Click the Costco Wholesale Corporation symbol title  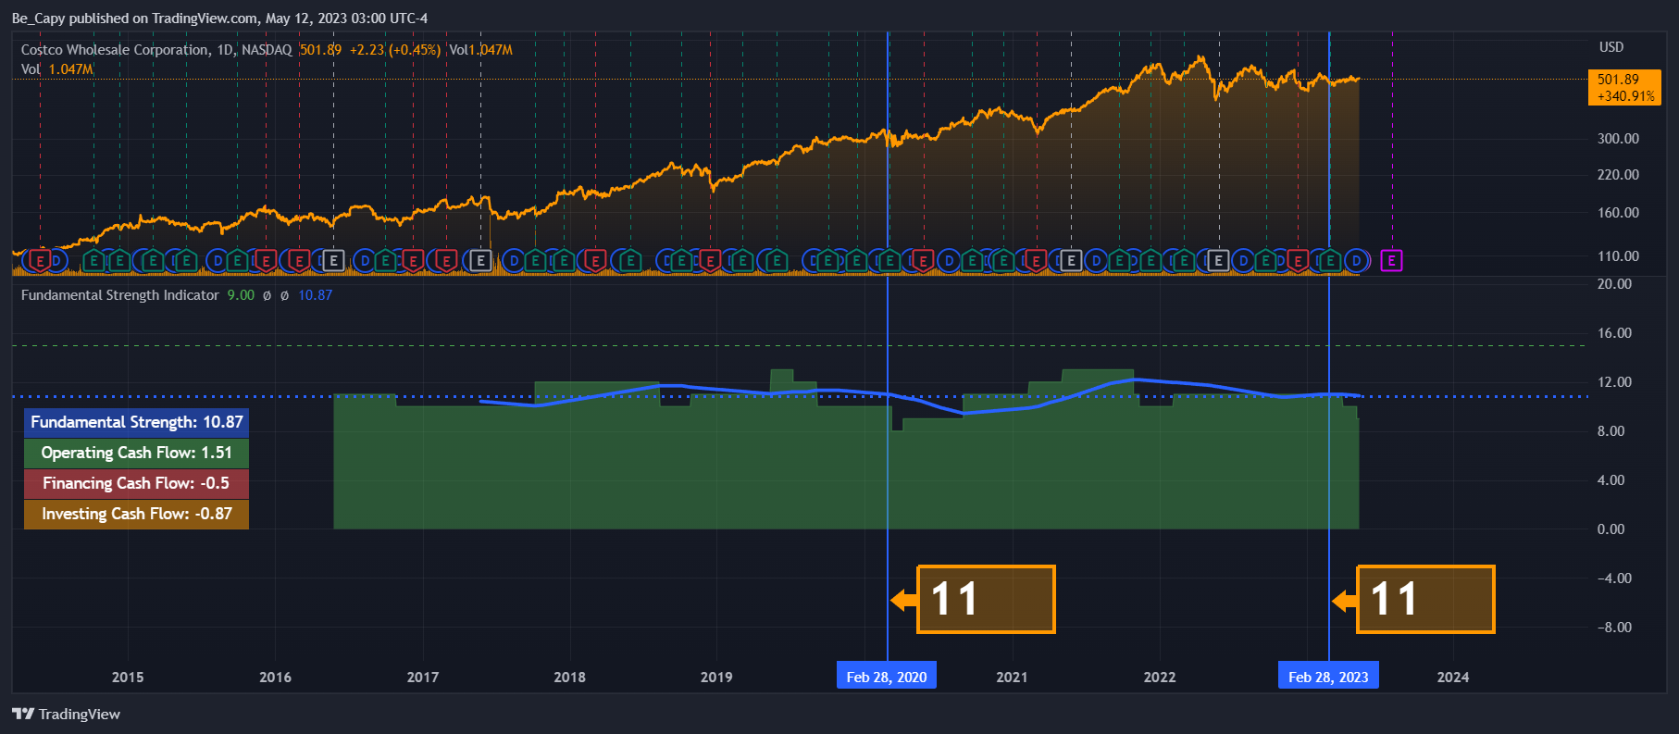coord(115,50)
